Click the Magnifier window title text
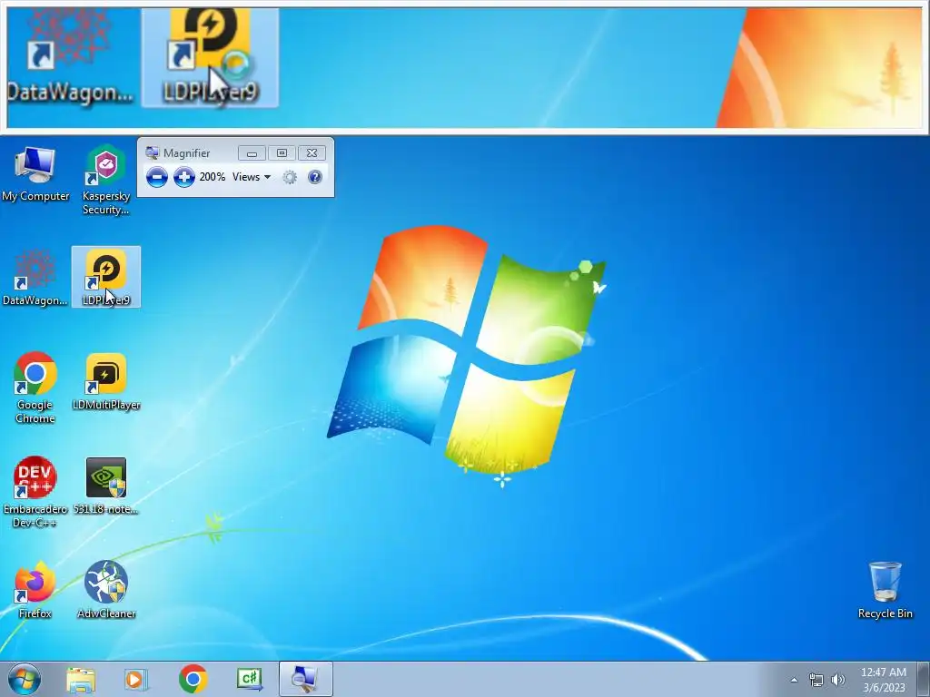The image size is (930, 697). click(x=187, y=152)
